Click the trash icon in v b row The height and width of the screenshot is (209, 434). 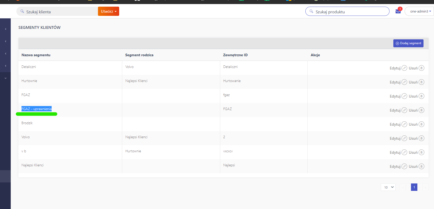[x=421, y=152]
